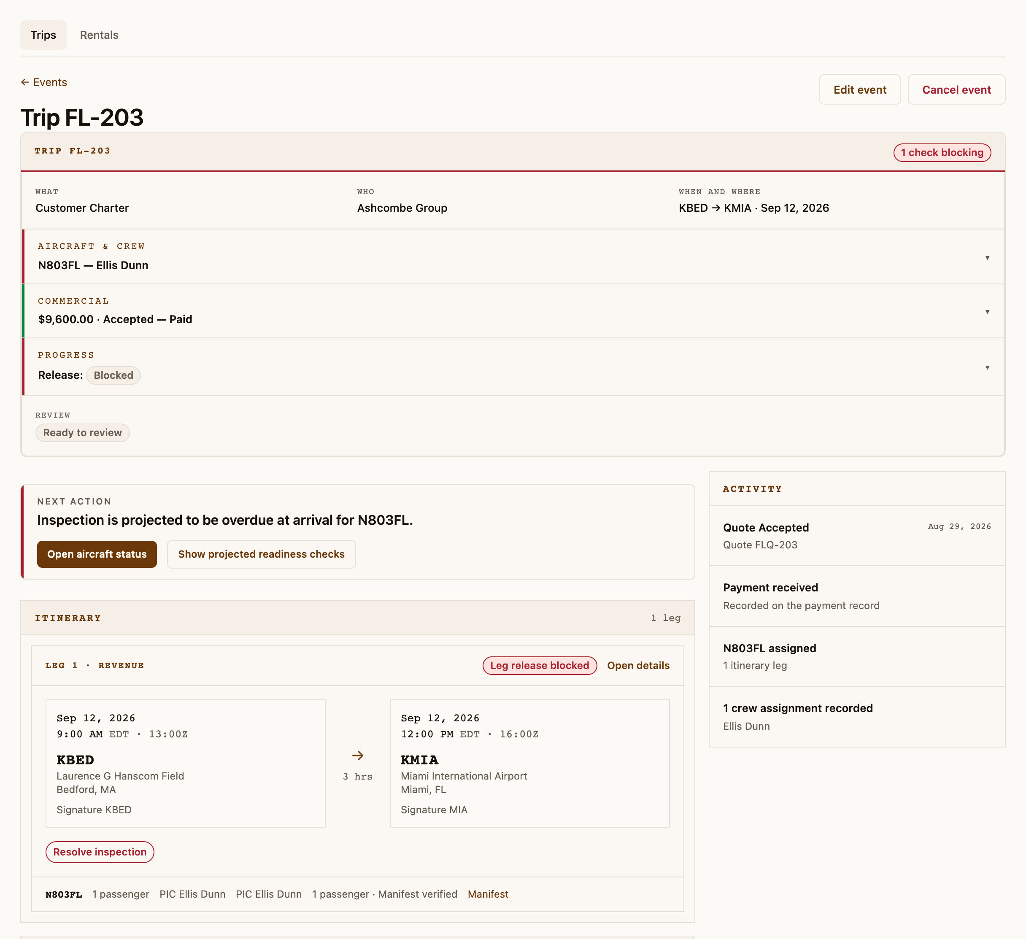The width and height of the screenshot is (1026, 939).
Task: Click the Manifest verified passenger text
Action: click(384, 895)
